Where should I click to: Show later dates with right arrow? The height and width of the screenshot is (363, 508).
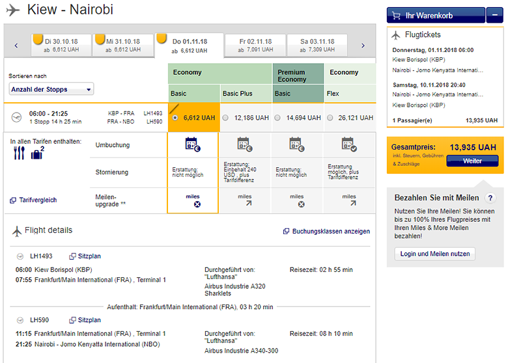[363, 46]
